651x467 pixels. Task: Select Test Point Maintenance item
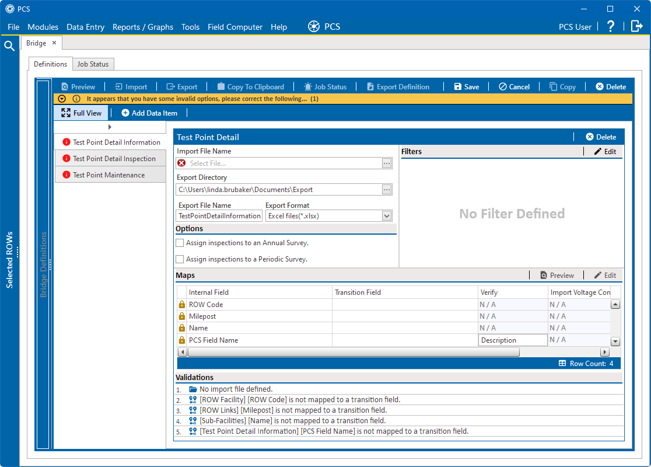point(110,175)
